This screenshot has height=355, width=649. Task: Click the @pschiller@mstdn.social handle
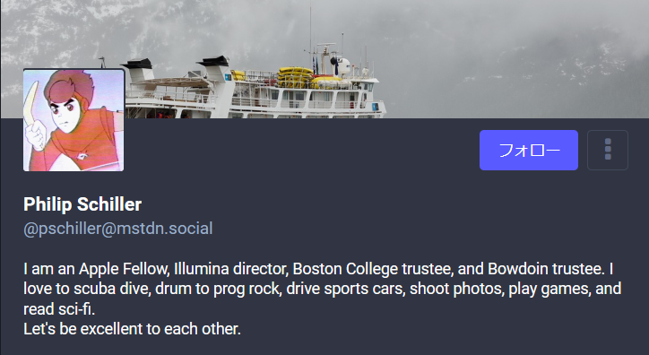[118, 229]
